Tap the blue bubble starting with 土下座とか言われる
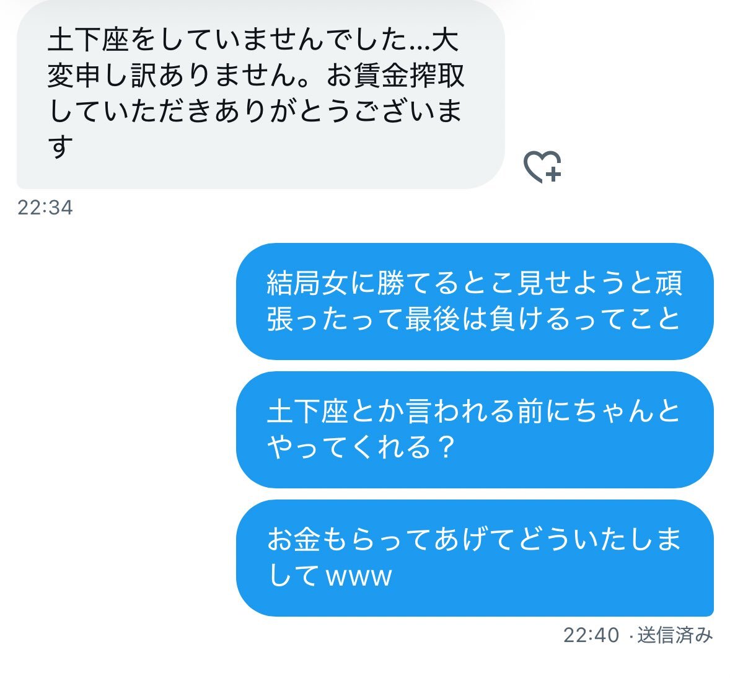Image resolution: width=730 pixels, height=678 pixels. pyautogui.click(x=475, y=430)
